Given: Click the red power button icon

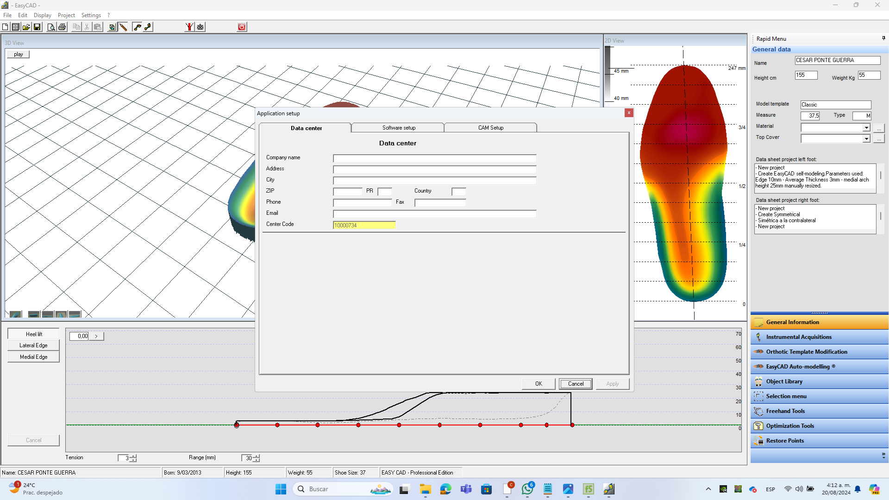Looking at the screenshot, I should 242,27.
